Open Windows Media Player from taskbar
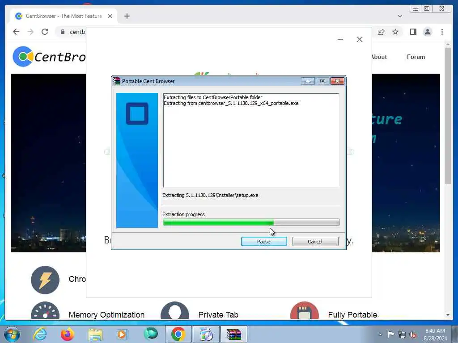Viewport: 458px width, 343px height. coord(122,334)
